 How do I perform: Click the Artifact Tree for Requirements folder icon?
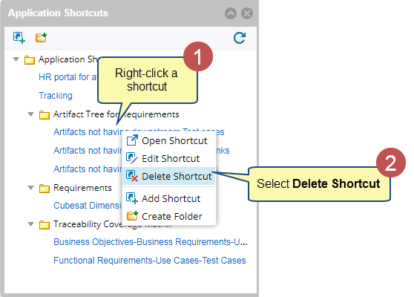coord(45,115)
